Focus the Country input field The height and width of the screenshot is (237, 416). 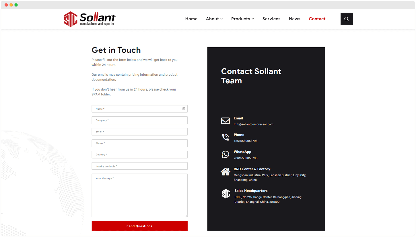[139, 155]
